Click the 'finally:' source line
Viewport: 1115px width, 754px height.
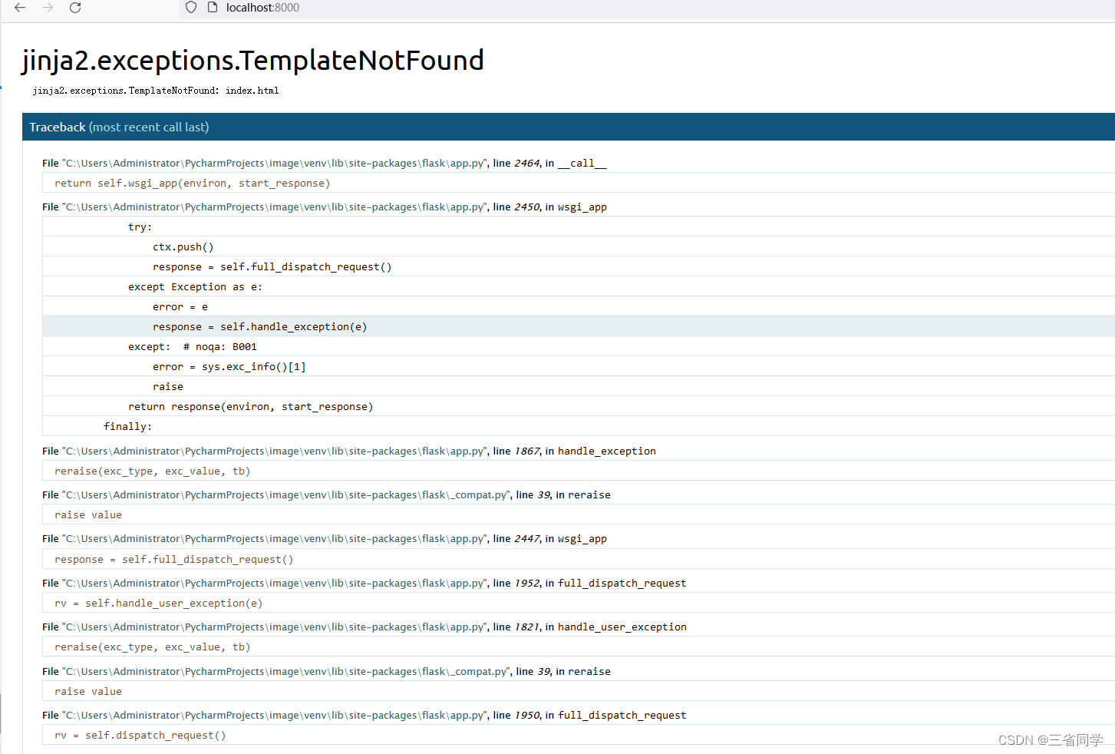coord(579,426)
